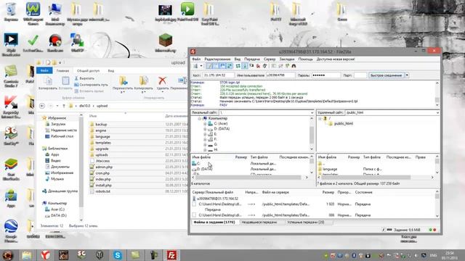Open FileZilla Сервер menu
The image size is (465, 261).
270,59
